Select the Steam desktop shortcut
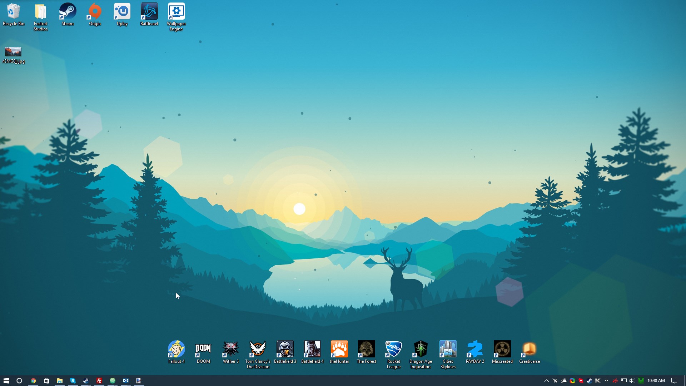The image size is (686, 386). tap(68, 15)
